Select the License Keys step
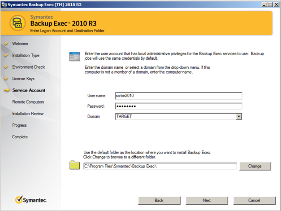Viewport: 281px width, 211px height. (x=23, y=79)
